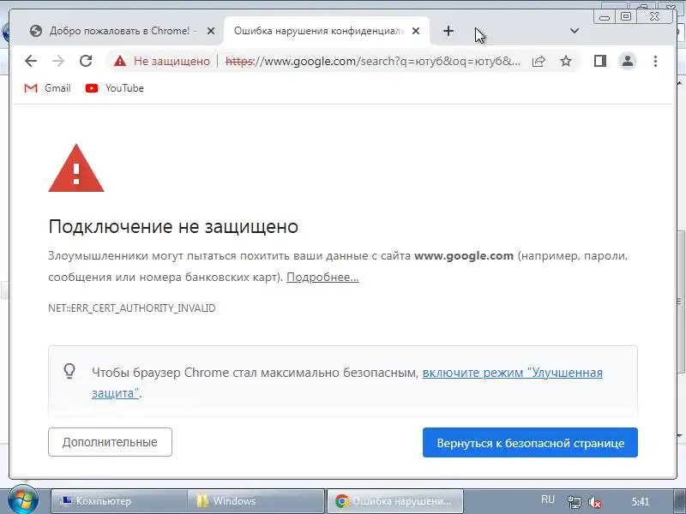This screenshot has height=514, width=686.
Task: Open the Chrome three-dot menu
Action: 655,61
